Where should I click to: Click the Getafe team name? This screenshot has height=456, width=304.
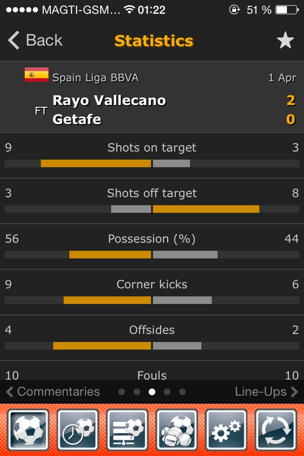coord(77,119)
